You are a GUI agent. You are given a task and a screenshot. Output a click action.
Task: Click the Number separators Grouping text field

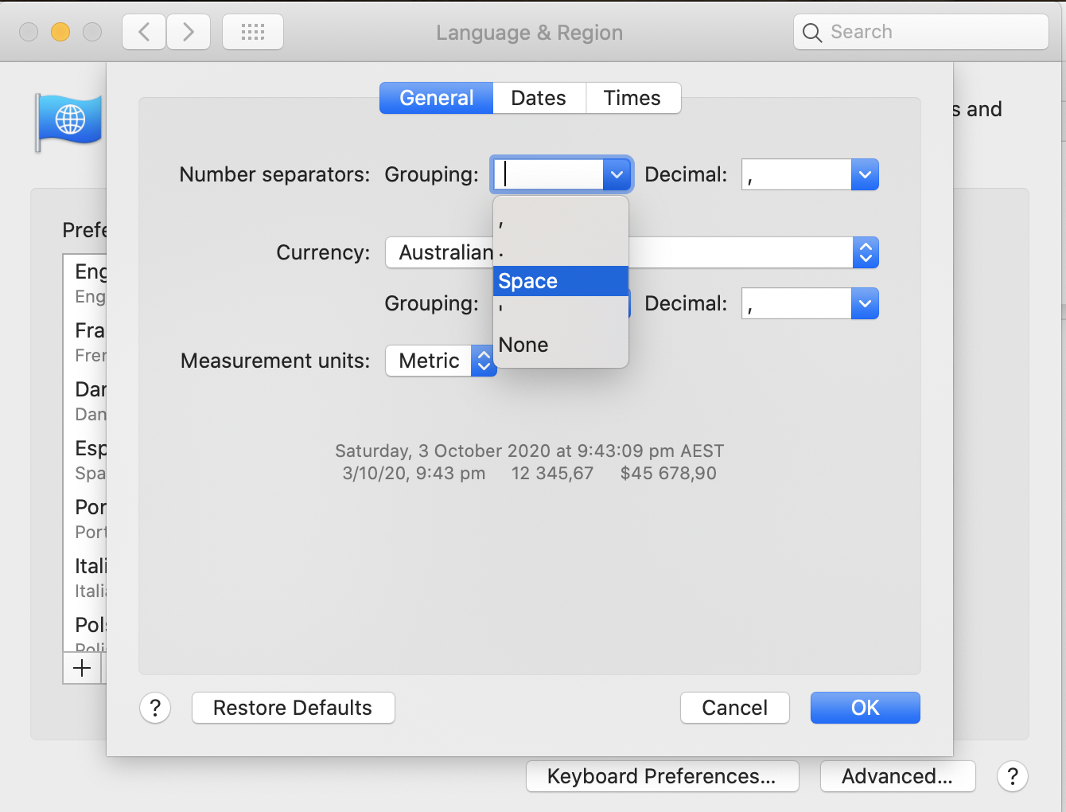click(x=548, y=174)
